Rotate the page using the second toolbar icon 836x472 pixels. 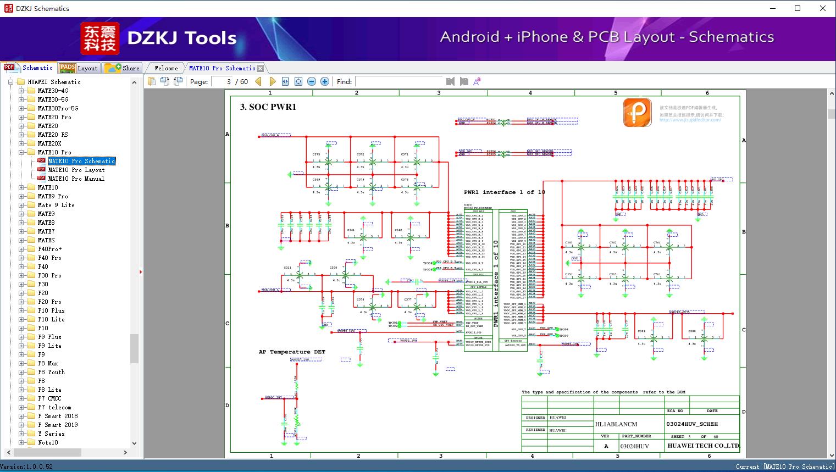tap(164, 81)
